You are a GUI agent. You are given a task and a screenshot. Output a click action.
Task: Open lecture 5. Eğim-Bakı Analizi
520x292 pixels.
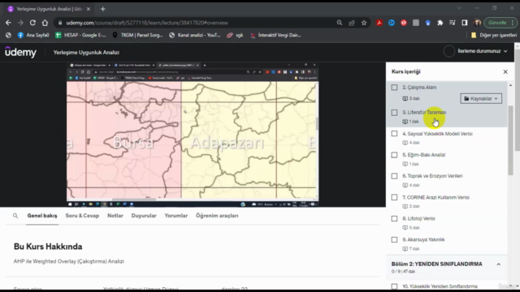(x=424, y=155)
